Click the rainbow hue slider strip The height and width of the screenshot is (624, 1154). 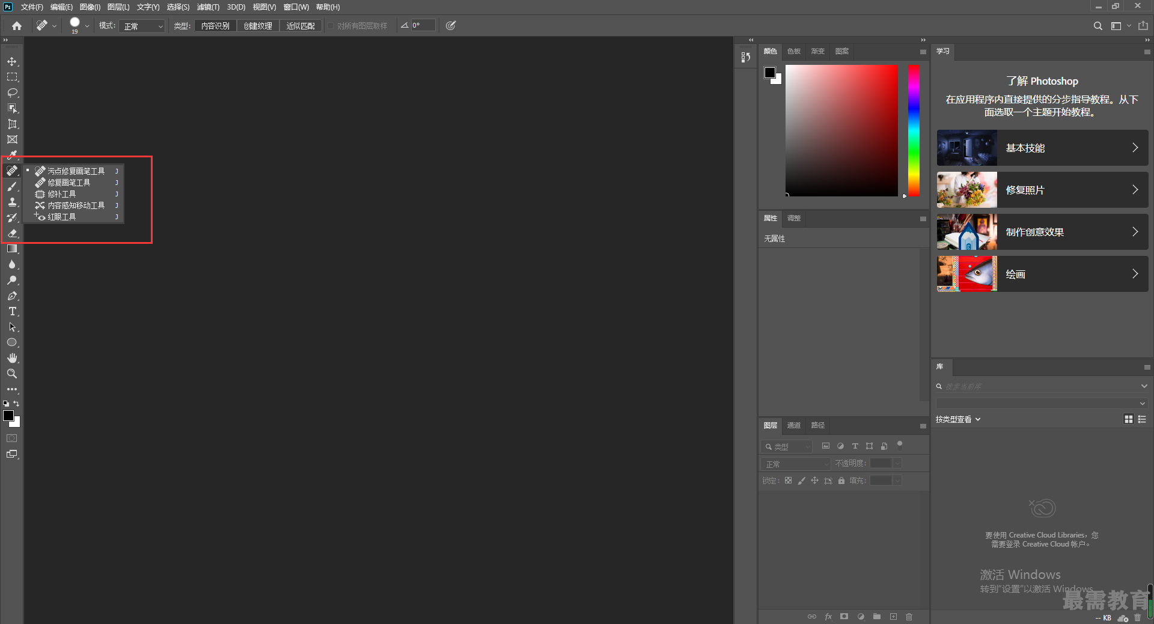(914, 130)
